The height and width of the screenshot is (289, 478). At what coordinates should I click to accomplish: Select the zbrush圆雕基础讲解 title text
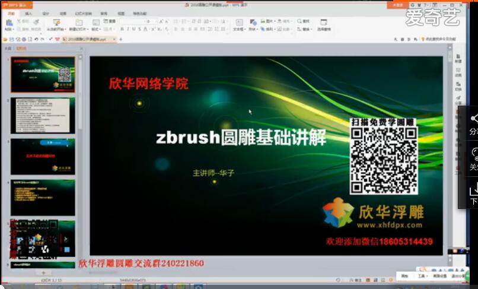pyautogui.click(x=241, y=137)
